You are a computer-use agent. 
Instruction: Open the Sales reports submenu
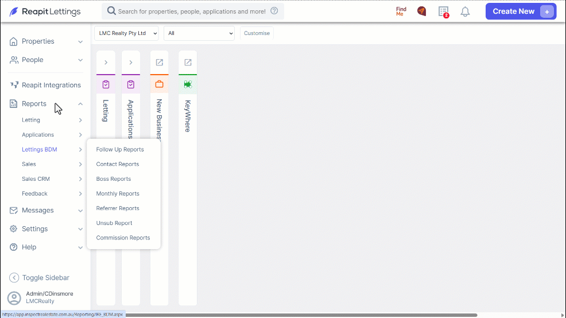pos(52,164)
